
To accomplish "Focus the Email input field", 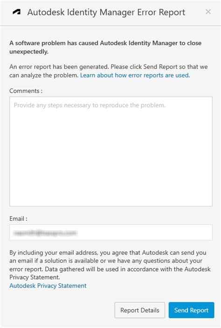I will (x=111, y=232).
